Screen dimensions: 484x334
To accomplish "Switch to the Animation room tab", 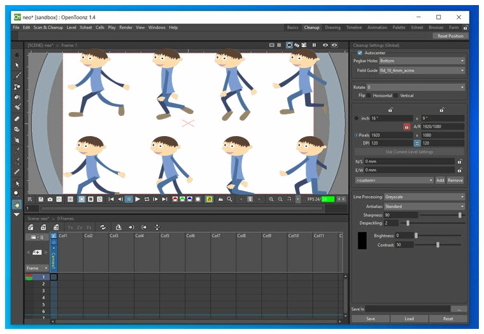I will tap(377, 27).
